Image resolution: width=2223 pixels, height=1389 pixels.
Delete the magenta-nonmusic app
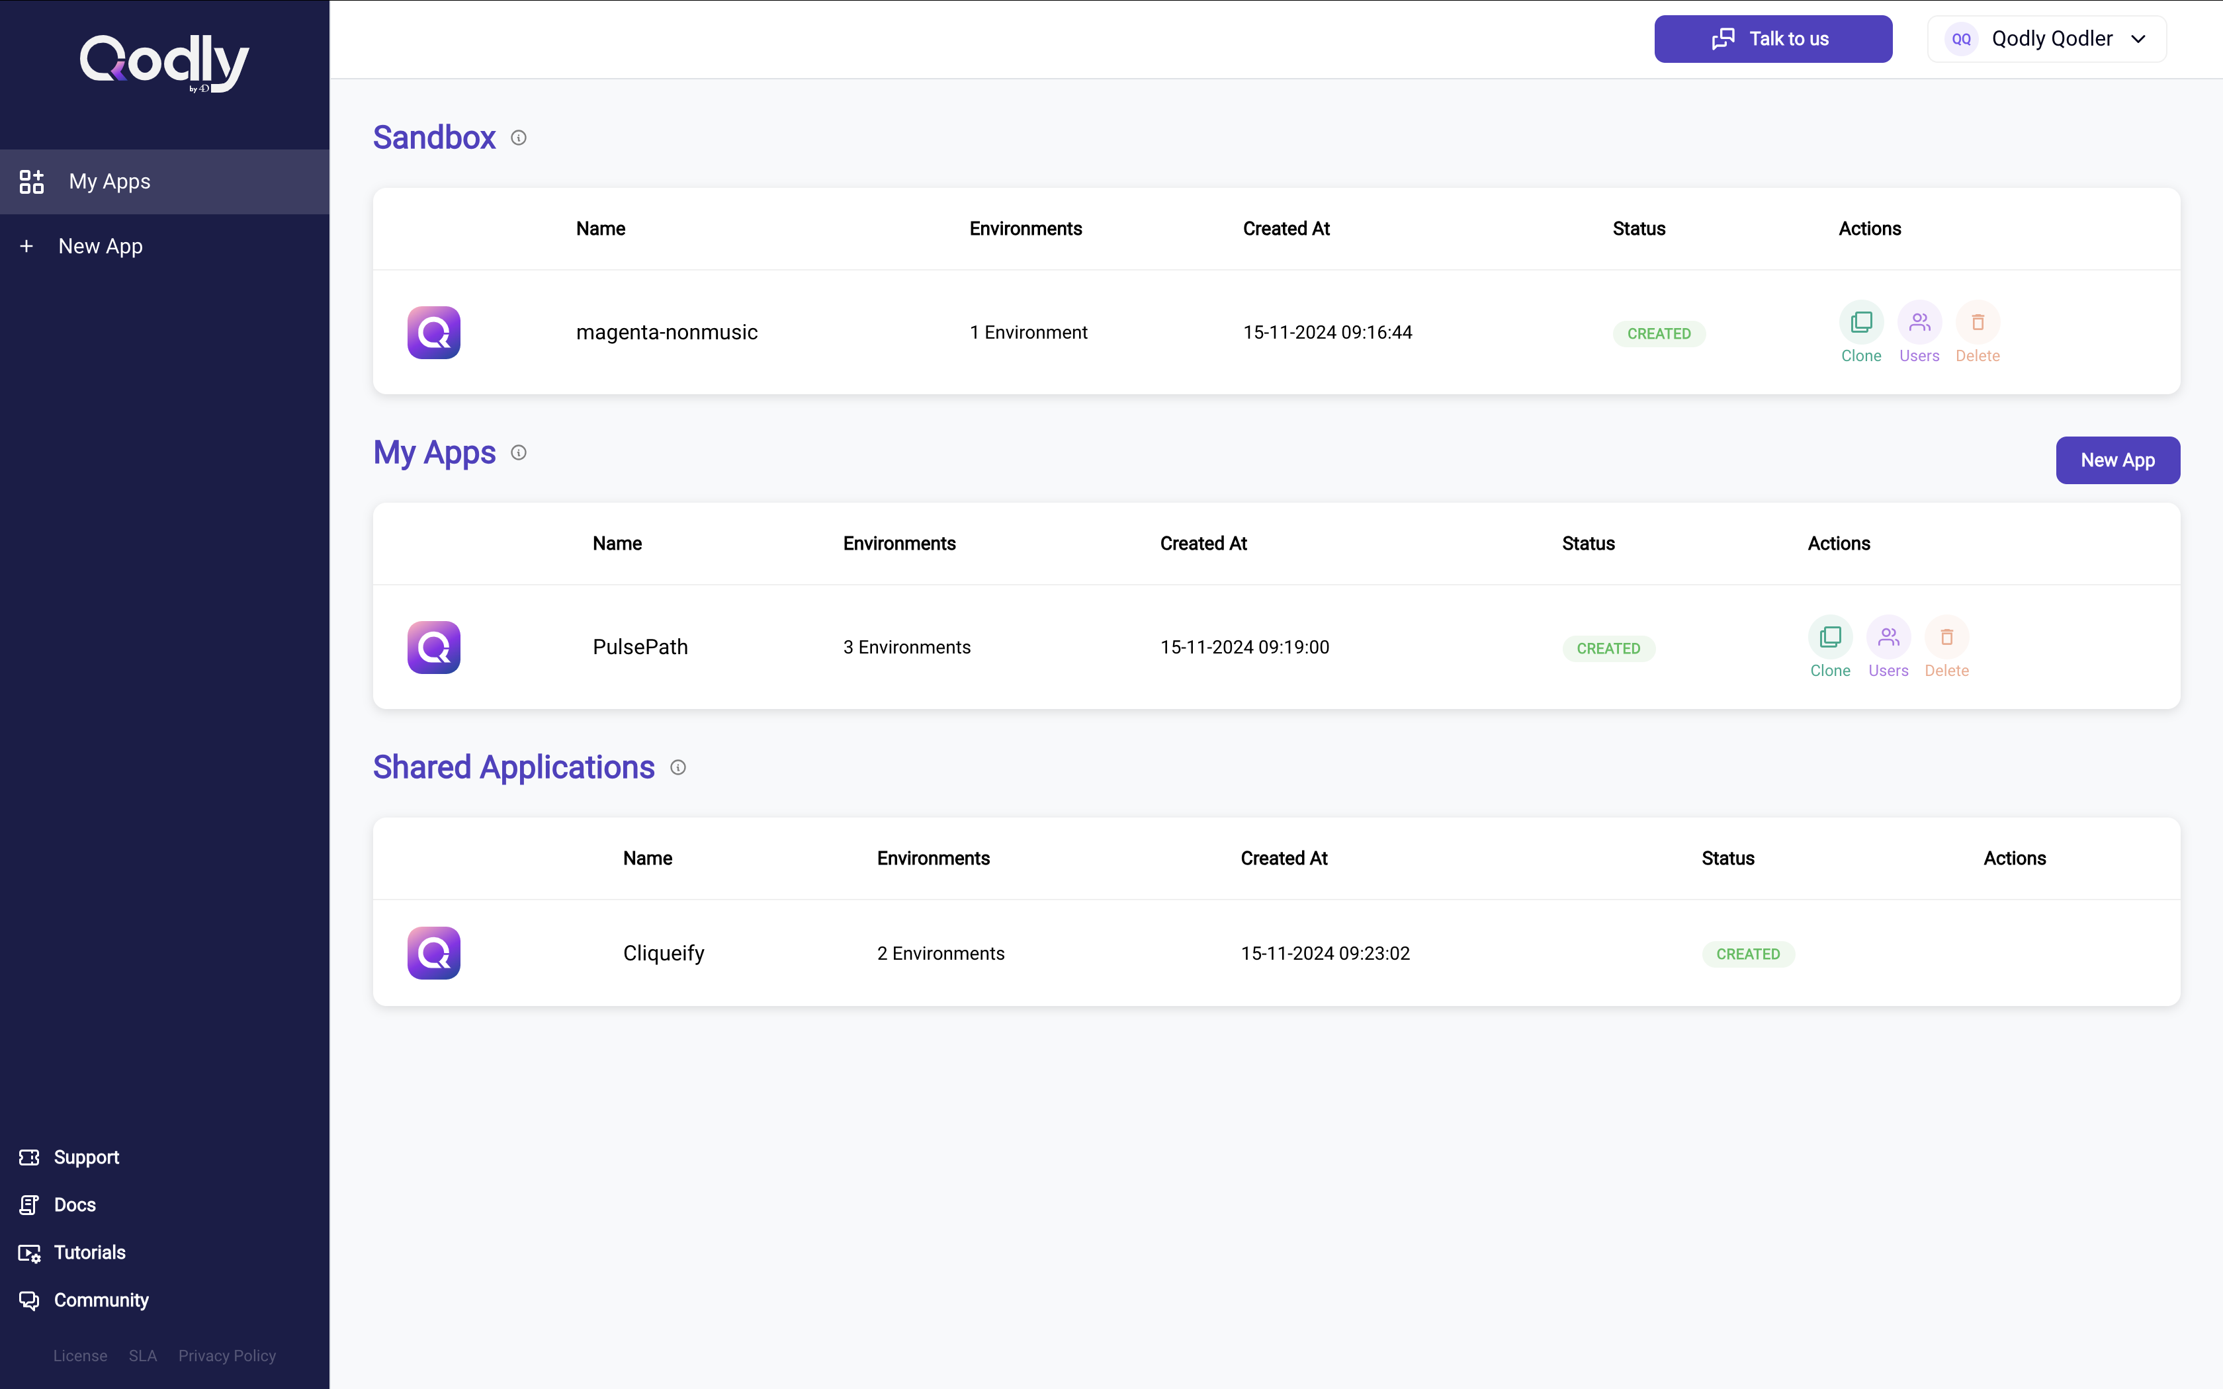tap(1978, 333)
